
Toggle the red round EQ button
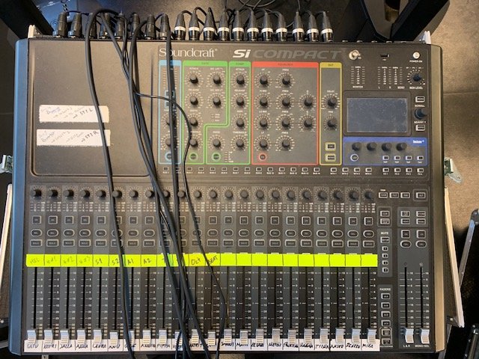click(263, 157)
